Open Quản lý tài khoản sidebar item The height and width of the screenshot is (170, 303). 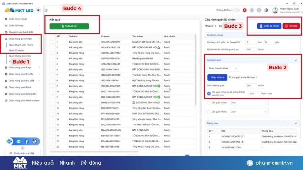pos(18,19)
